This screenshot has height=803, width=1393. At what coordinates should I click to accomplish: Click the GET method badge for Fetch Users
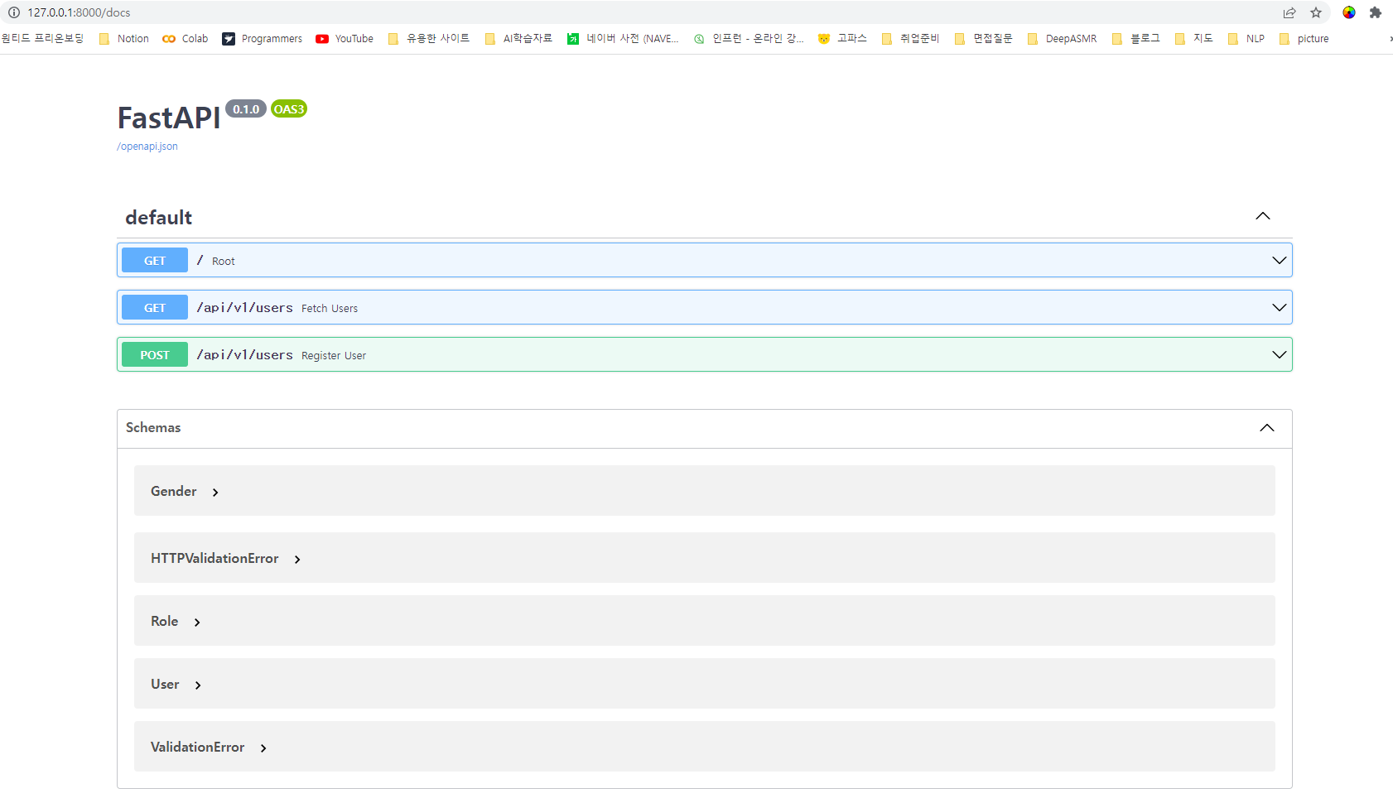155,307
